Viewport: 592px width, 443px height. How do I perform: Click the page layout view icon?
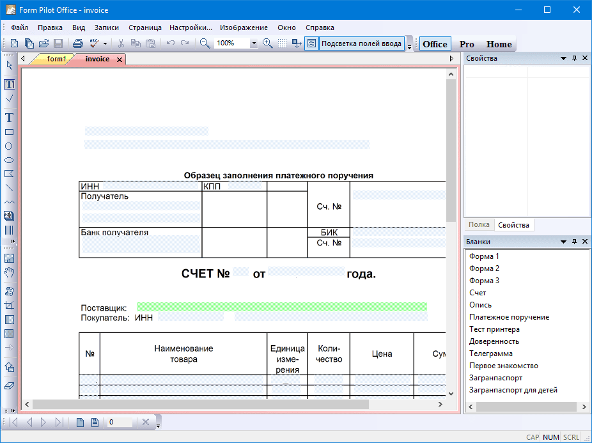click(9, 259)
